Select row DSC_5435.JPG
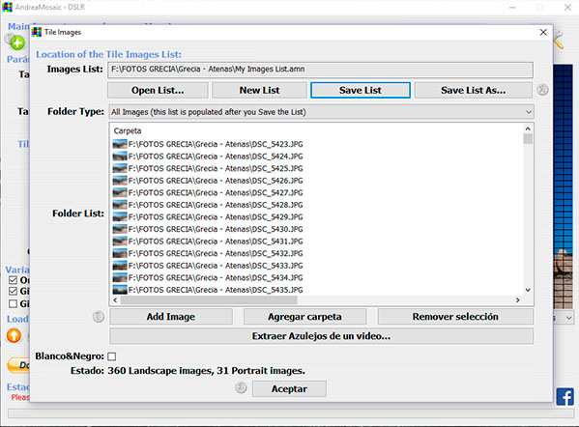579x427 pixels. pos(208,290)
